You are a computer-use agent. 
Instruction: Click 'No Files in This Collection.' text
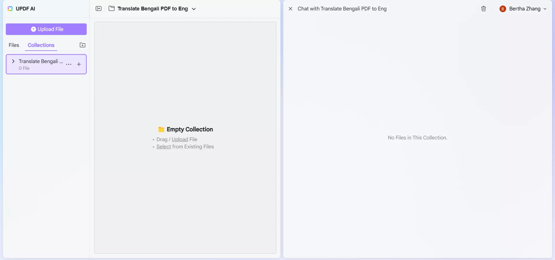pos(418,138)
